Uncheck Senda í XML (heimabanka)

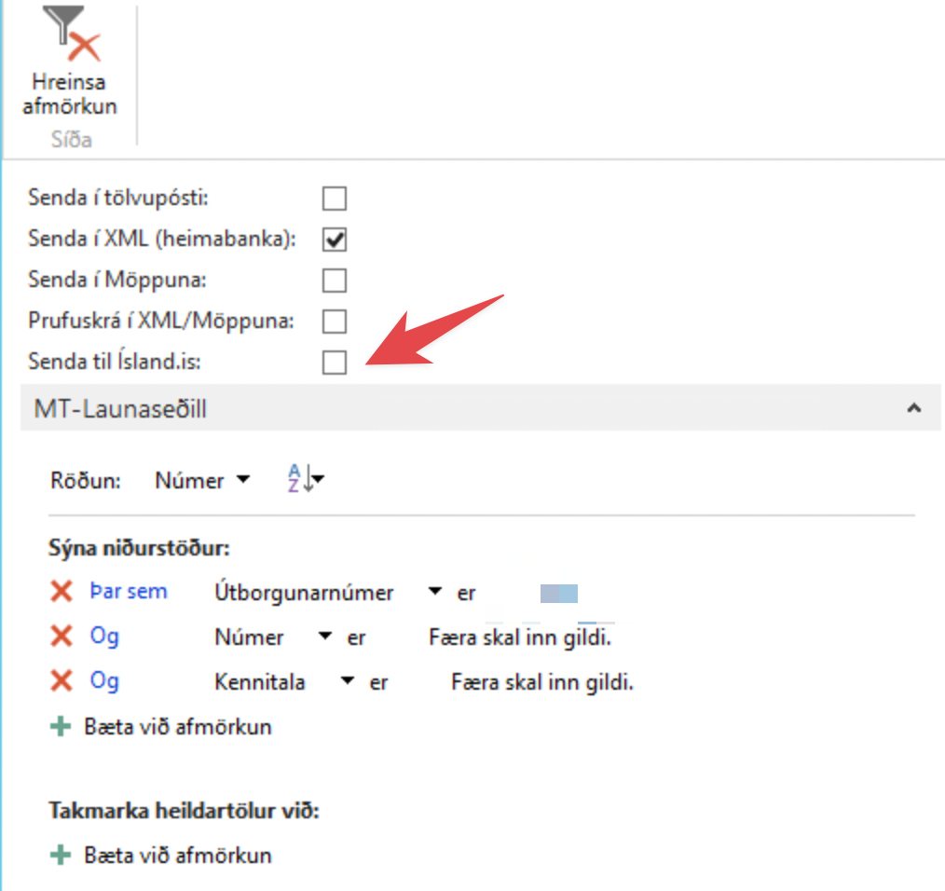click(334, 240)
